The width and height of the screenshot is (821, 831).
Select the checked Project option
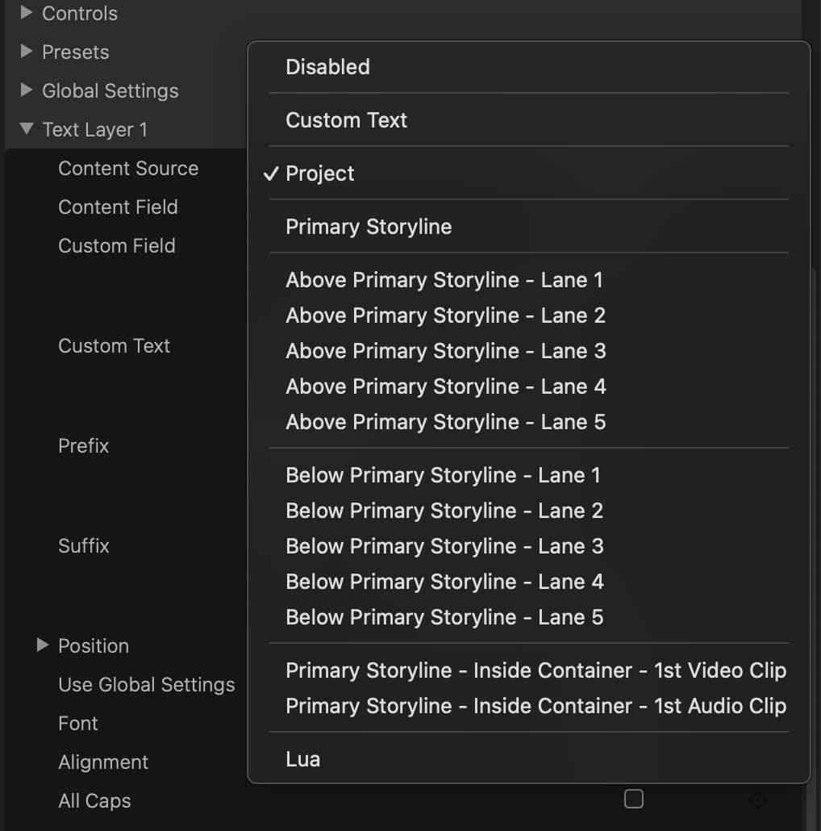pos(320,173)
